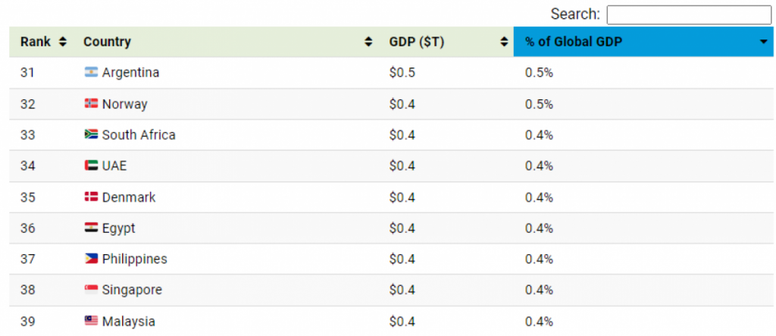Click the South Africa flag icon
The image size is (776, 336).
(91, 135)
